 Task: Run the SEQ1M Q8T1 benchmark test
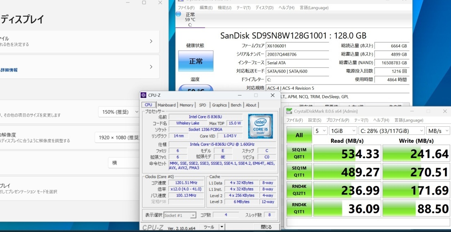click(299, 153)
